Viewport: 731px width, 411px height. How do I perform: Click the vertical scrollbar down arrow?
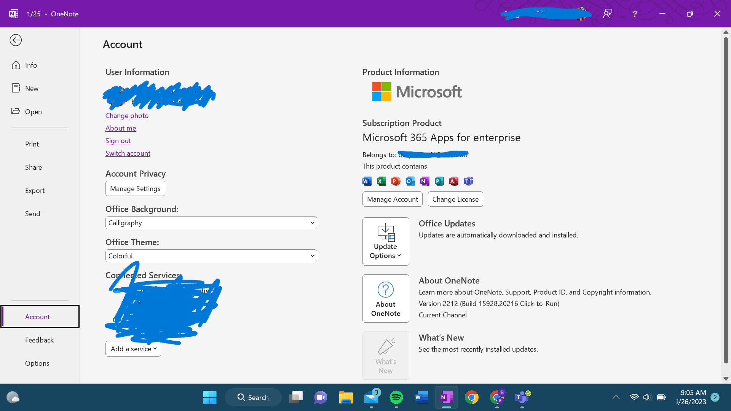(x=726, y=378)
